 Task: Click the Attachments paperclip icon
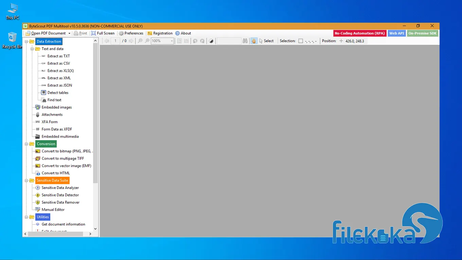[x=38, y=115]
